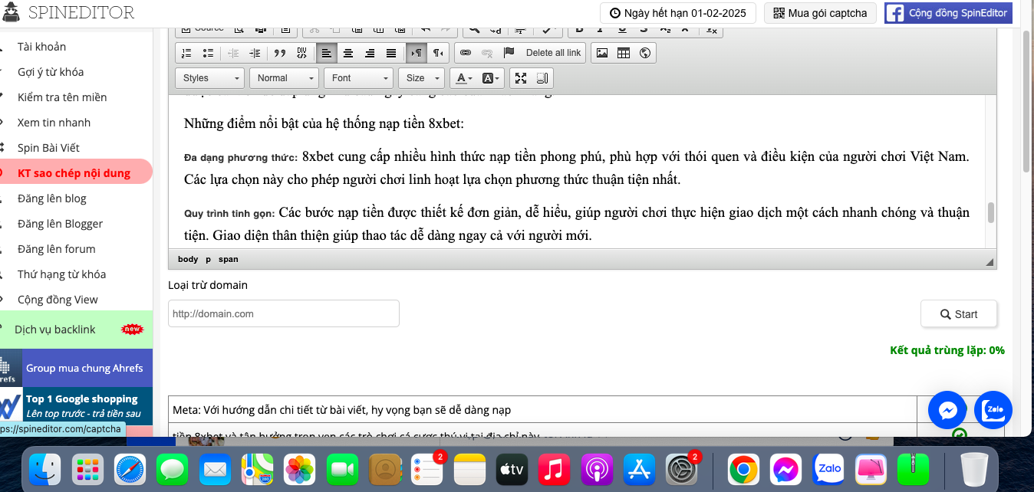The height and width of the screenshot is (492, 1034).
Task: Open Safari from the Dock
Action: tap(130, 468)
